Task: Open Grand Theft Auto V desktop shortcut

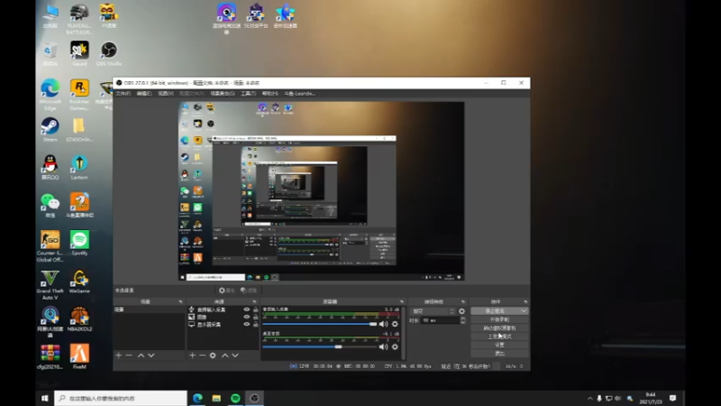Action: click(50, 285)
